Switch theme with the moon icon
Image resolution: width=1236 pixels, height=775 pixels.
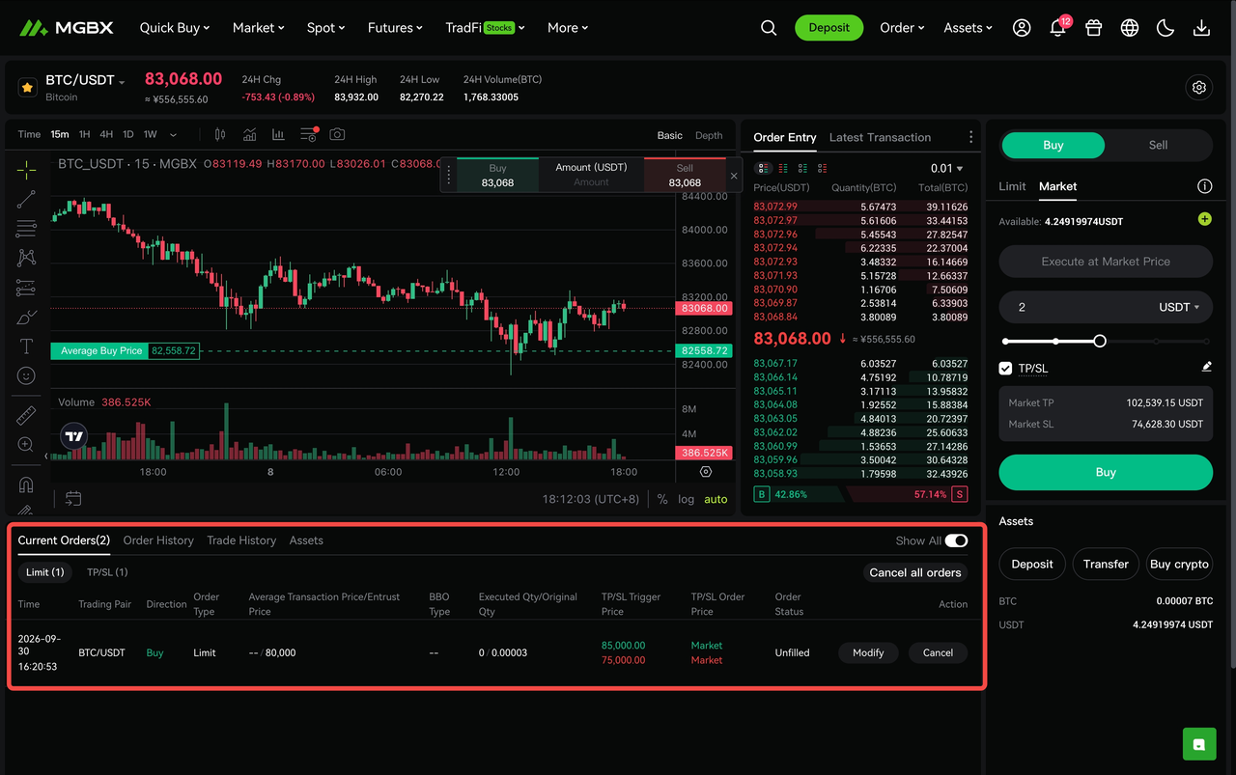pyautogui.click(x=1166, y=28)
